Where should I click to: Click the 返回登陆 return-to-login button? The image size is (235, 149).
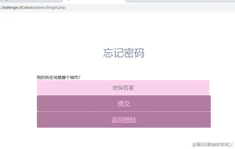coord(123,120)
